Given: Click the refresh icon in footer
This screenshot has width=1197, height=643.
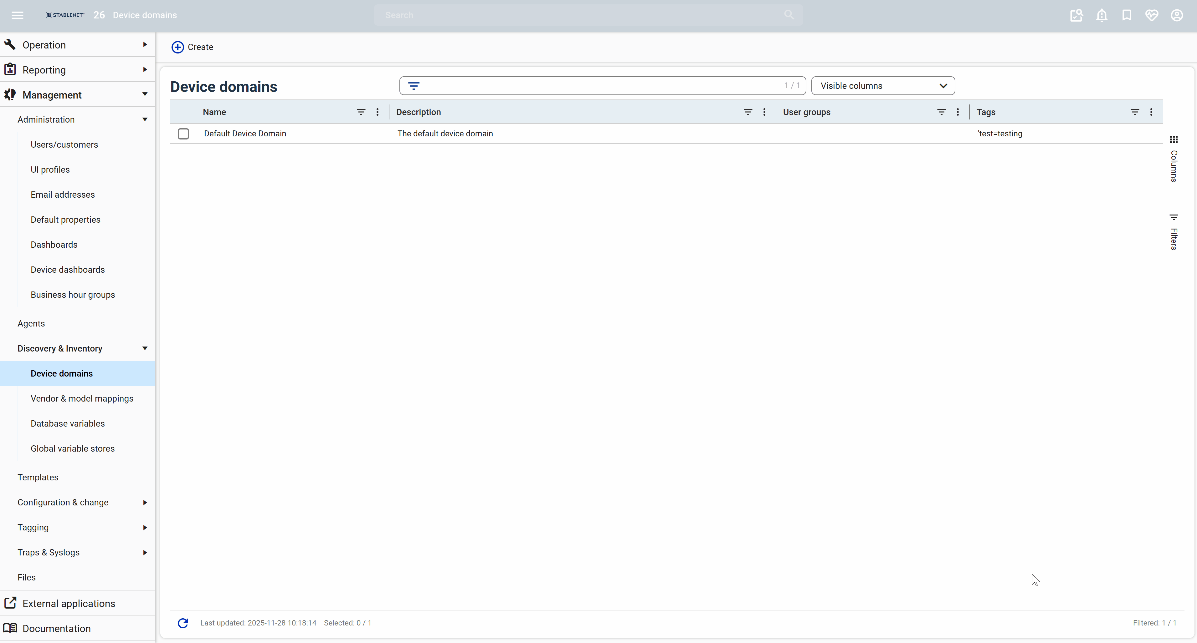Looking at the screenshot, I should [182, 623].
